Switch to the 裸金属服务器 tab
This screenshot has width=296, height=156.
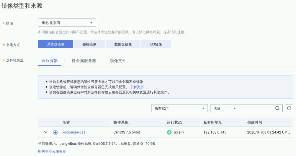pos(84,61)
